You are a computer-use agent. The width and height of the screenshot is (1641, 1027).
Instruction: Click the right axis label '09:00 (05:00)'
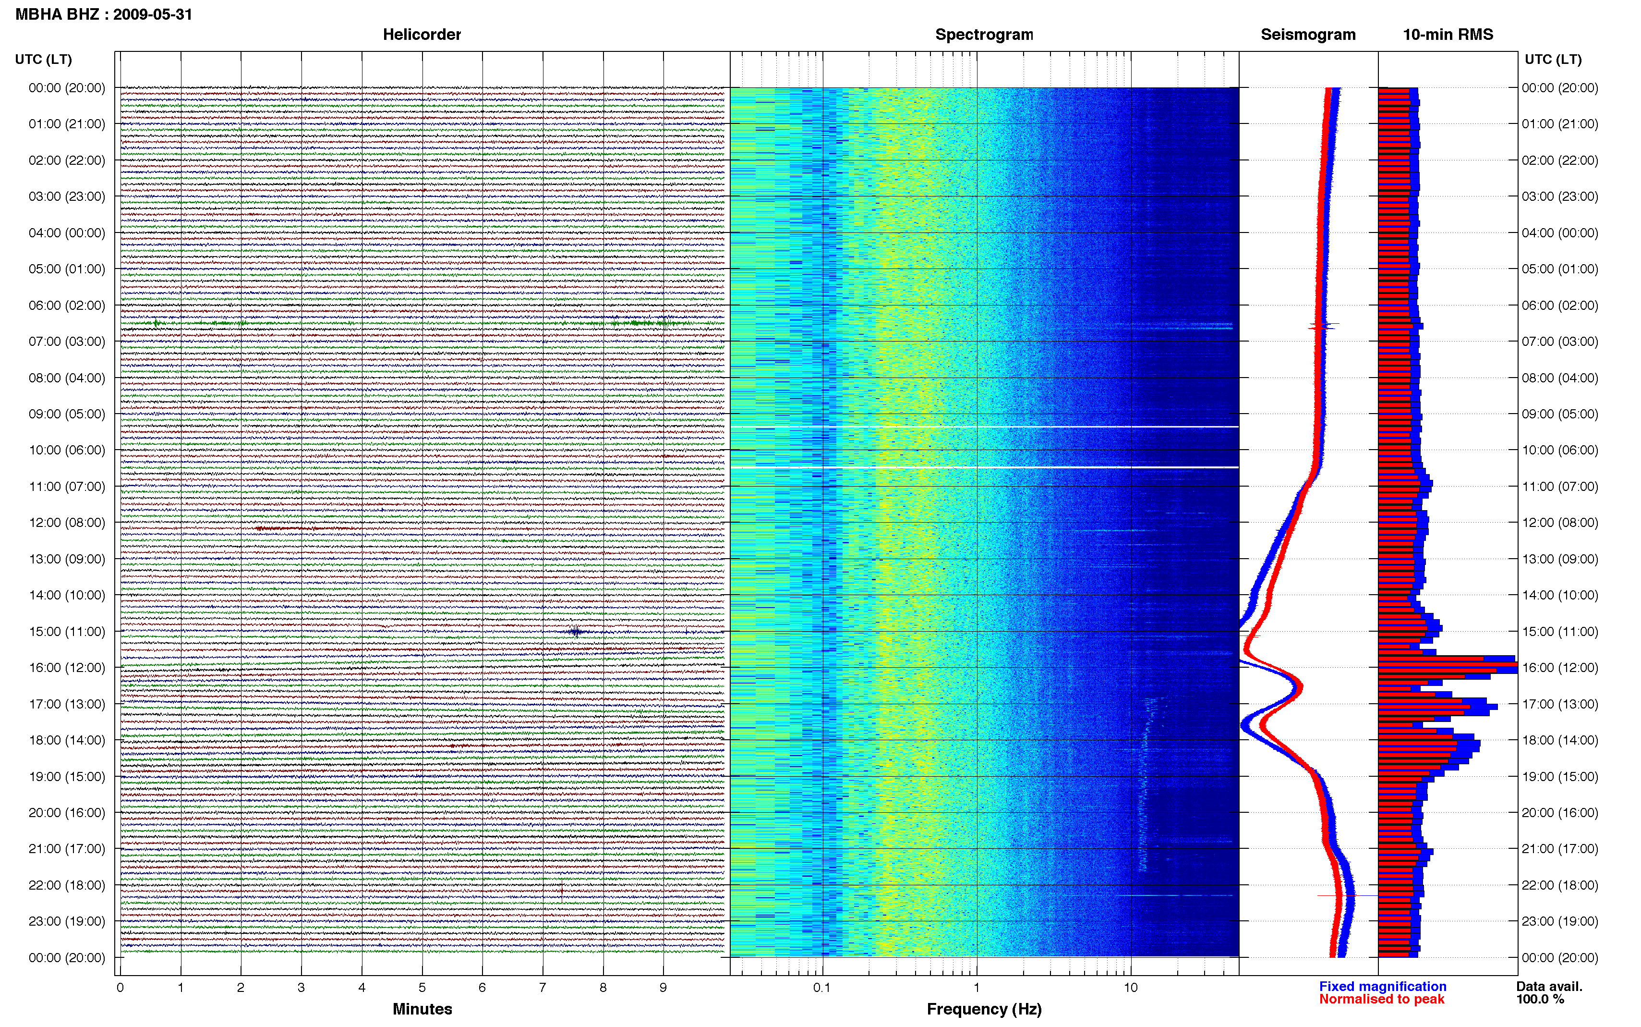click(1559, 415)
